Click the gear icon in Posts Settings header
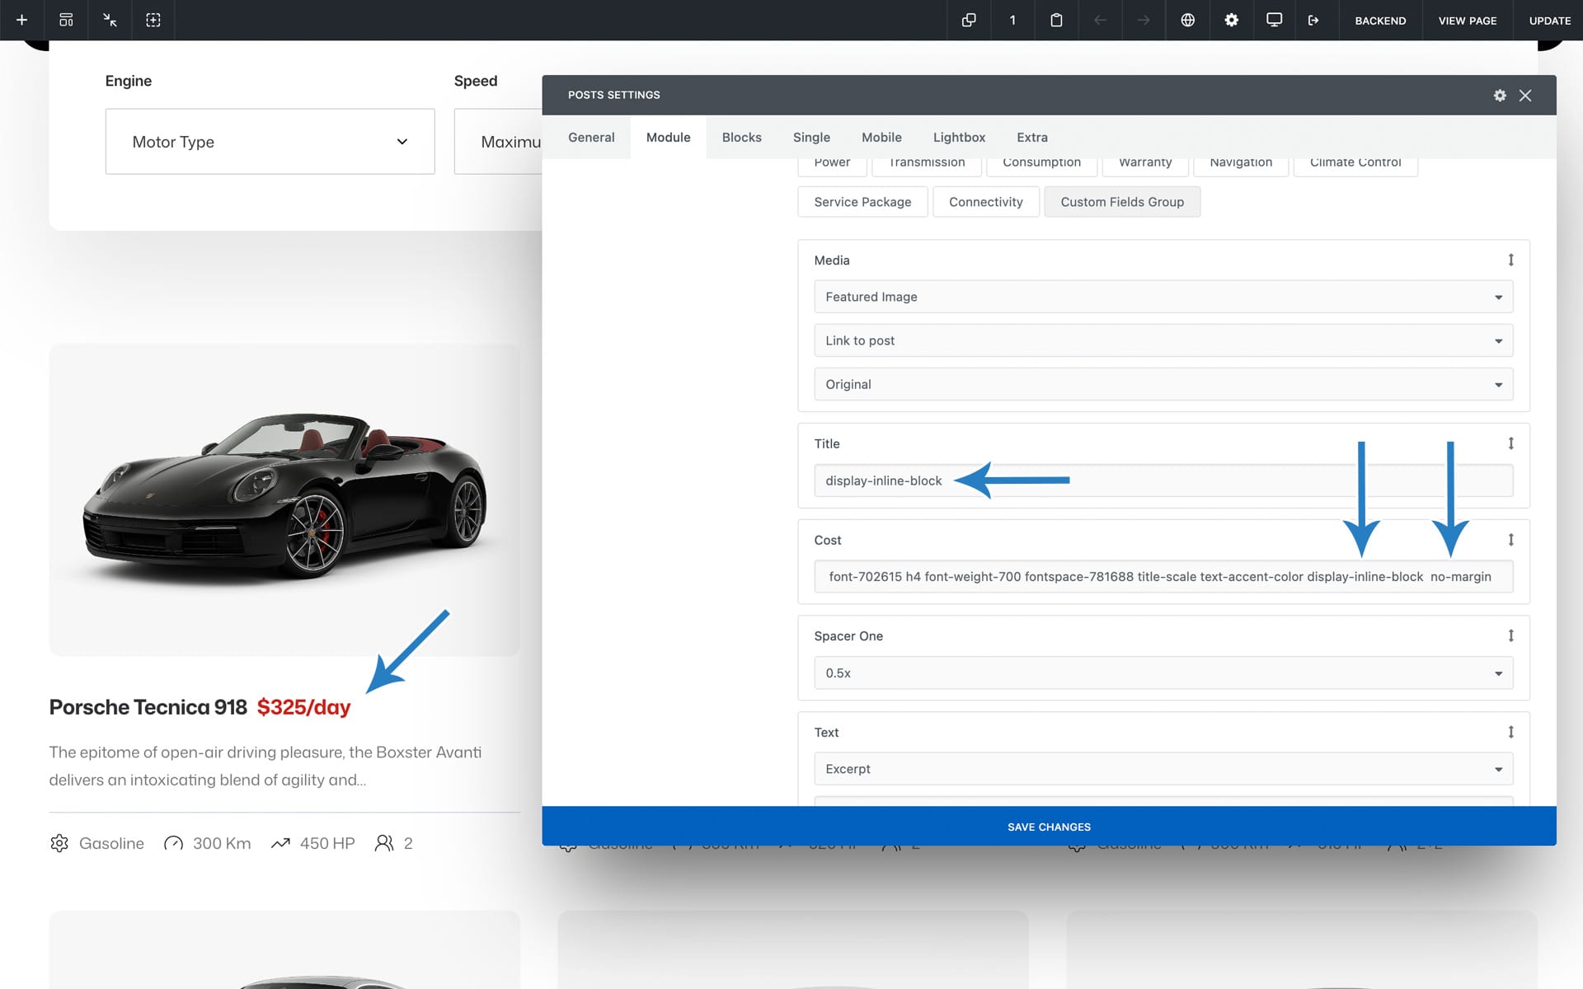1583x989 pixels. click(x=1500, y=96)
